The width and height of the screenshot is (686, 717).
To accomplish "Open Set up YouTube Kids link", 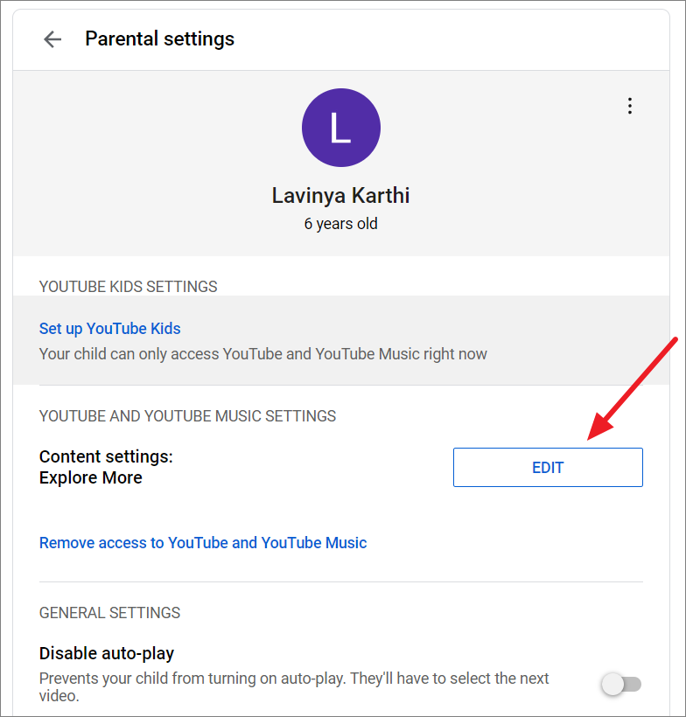I will [x=109, y=328].
